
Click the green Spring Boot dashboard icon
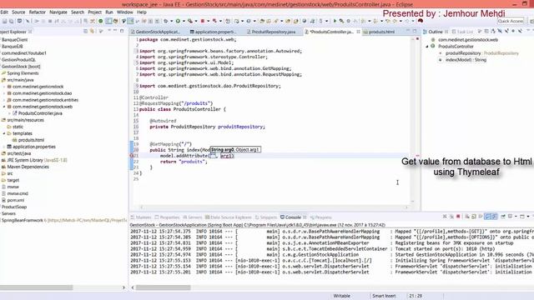pos(100,21)
